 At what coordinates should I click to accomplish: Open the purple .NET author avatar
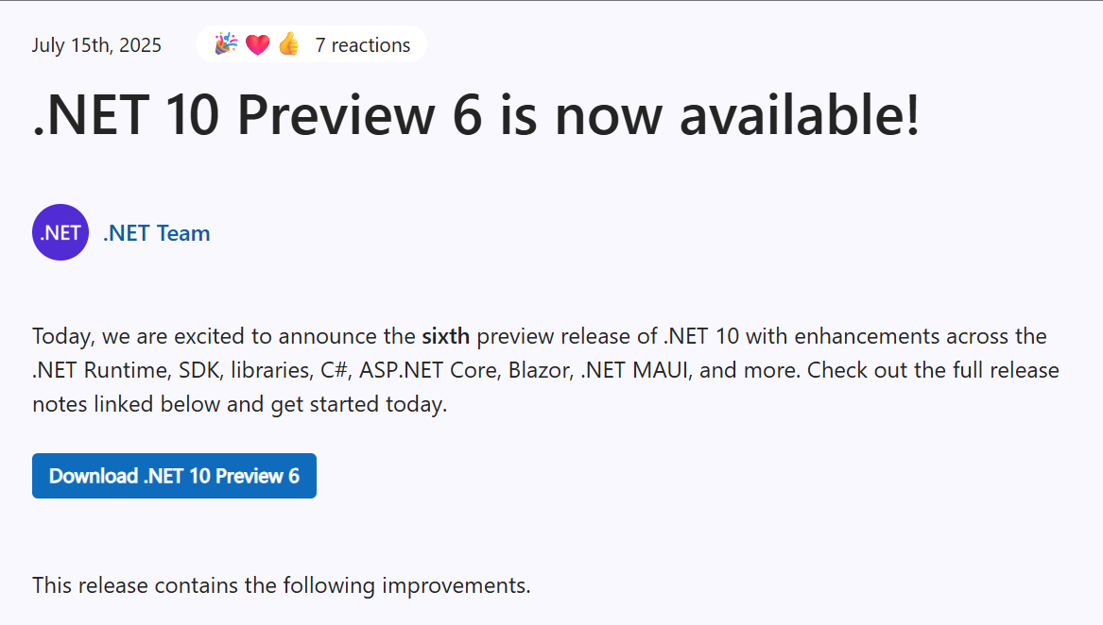coord(60,232)
